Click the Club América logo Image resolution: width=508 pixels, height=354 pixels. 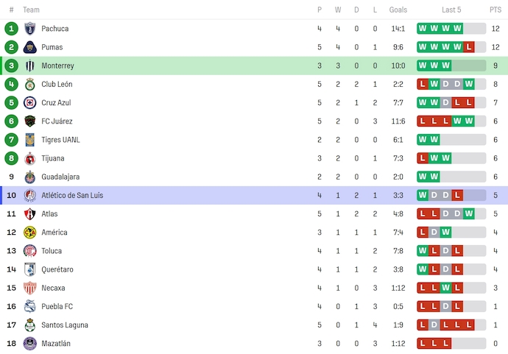[30, 233]
